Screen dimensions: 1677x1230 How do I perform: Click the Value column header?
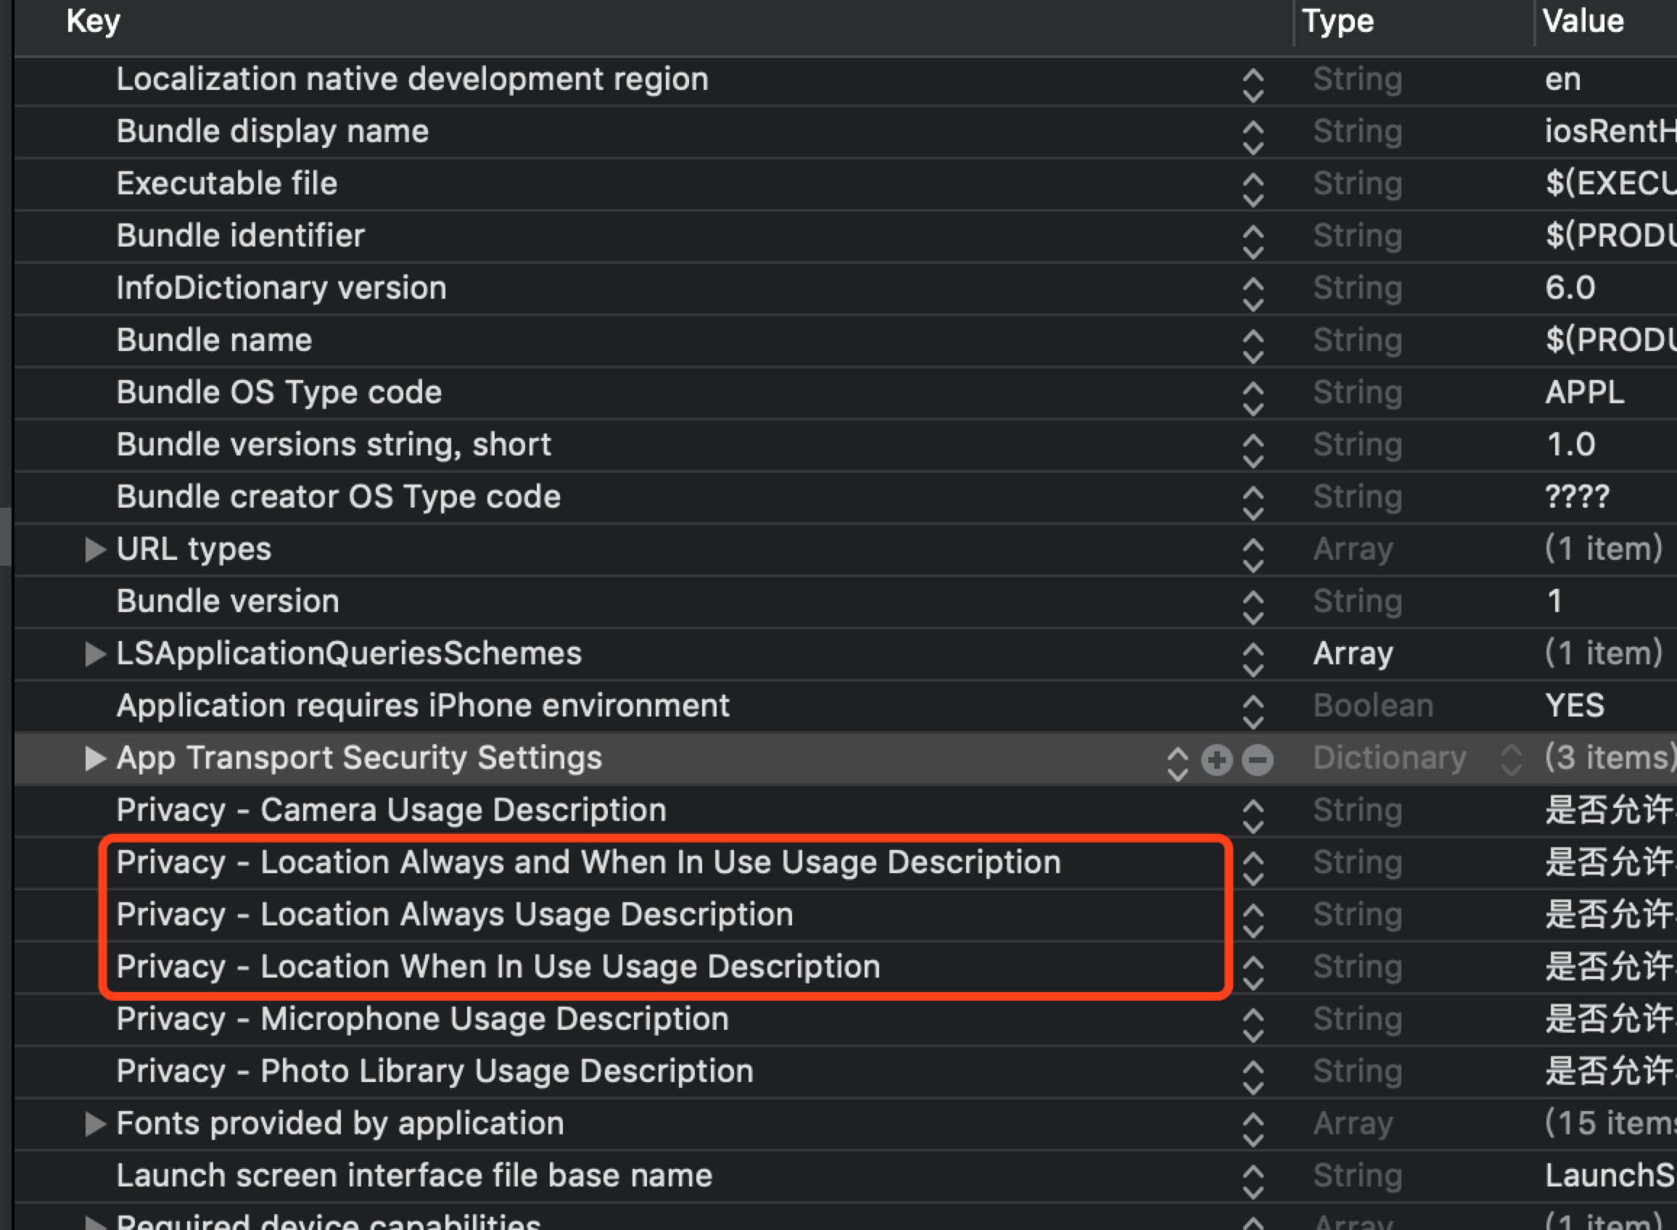[x=1583, y=21]
